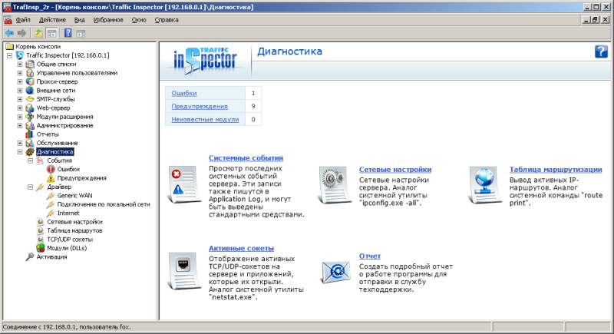
Task: Open the Действие menu
Action: [x=52, y=19]
